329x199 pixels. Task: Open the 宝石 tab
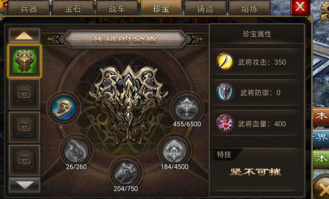[x=73, y=8]
